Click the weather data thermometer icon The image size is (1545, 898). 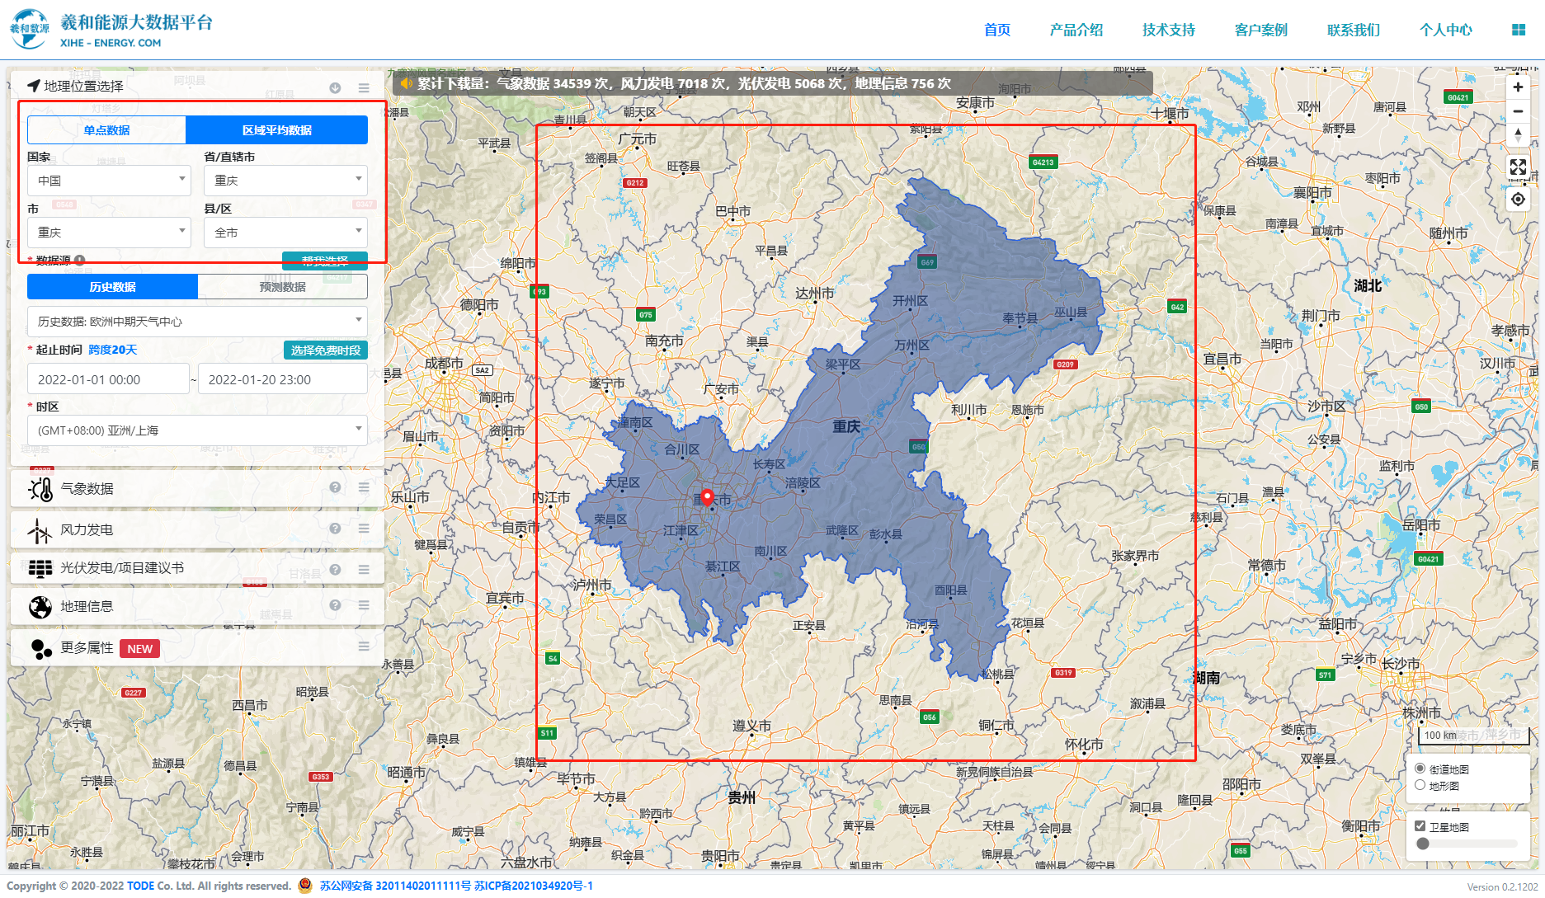click(40, 489)
